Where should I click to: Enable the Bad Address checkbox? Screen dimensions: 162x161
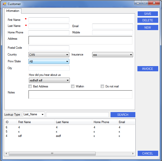(30, 86)
